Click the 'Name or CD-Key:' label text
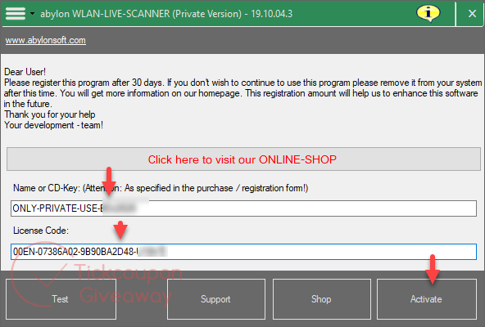Screen dimensions: 485x327 point(46,188)
